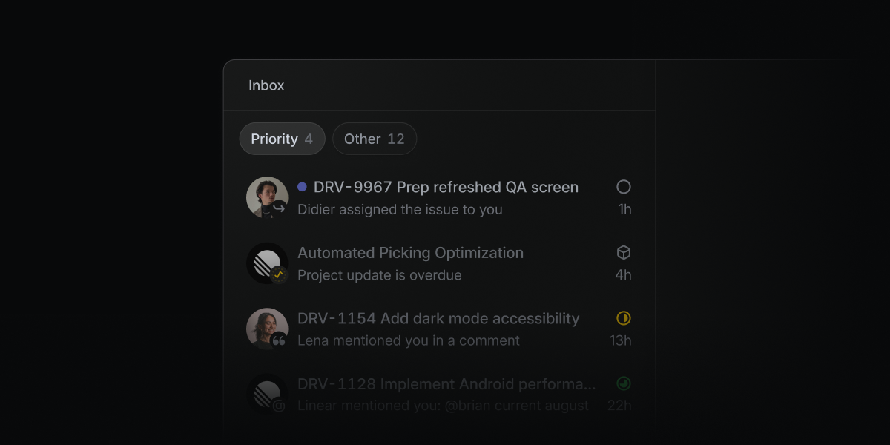This screenshot has height=445, width=890.
Task: Click the todo status circle on DRV-9967
Action: (624, 187)
